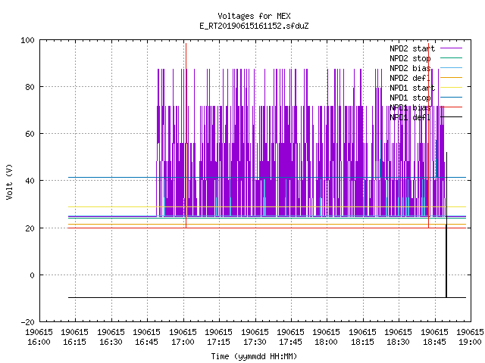Click the yellow NPD1 start legend line
The height and width of the screenshot is (363, 485).
click(x=451, y=88)
